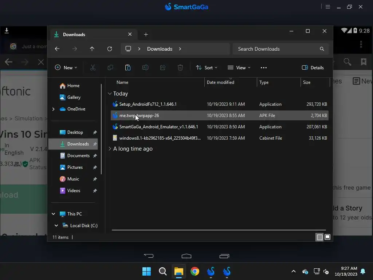Open Windows Start menu
This screenshot has width=373, height=280.
[146, 271]
